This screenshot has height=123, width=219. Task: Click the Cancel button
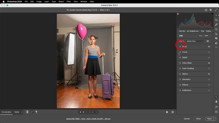[187, 119]
